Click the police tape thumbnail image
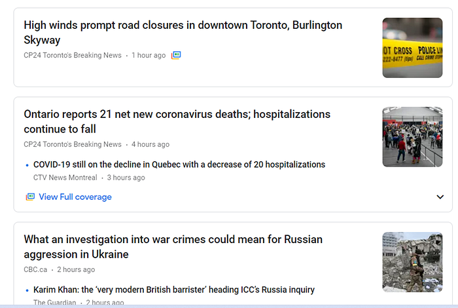Image resolution: width=458 pixels, height=308 pixels. [412, 48]
